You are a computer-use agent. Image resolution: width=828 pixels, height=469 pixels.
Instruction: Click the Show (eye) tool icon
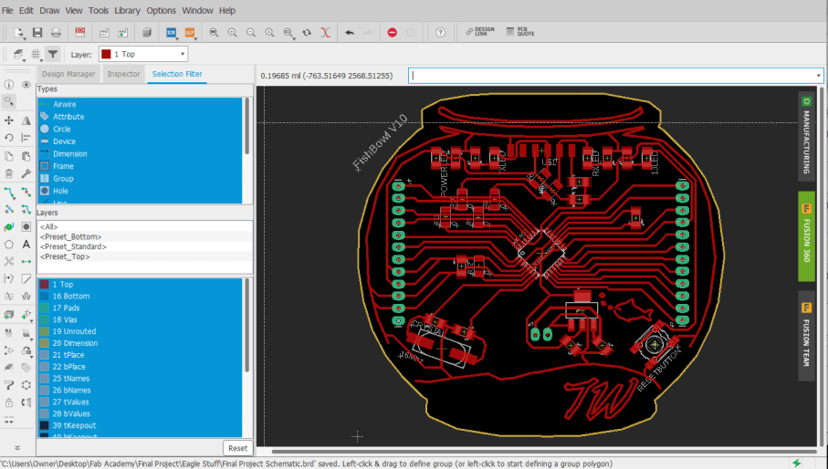click(26, 85)
